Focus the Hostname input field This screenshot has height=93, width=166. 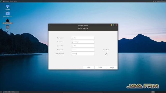coord(83,42)
